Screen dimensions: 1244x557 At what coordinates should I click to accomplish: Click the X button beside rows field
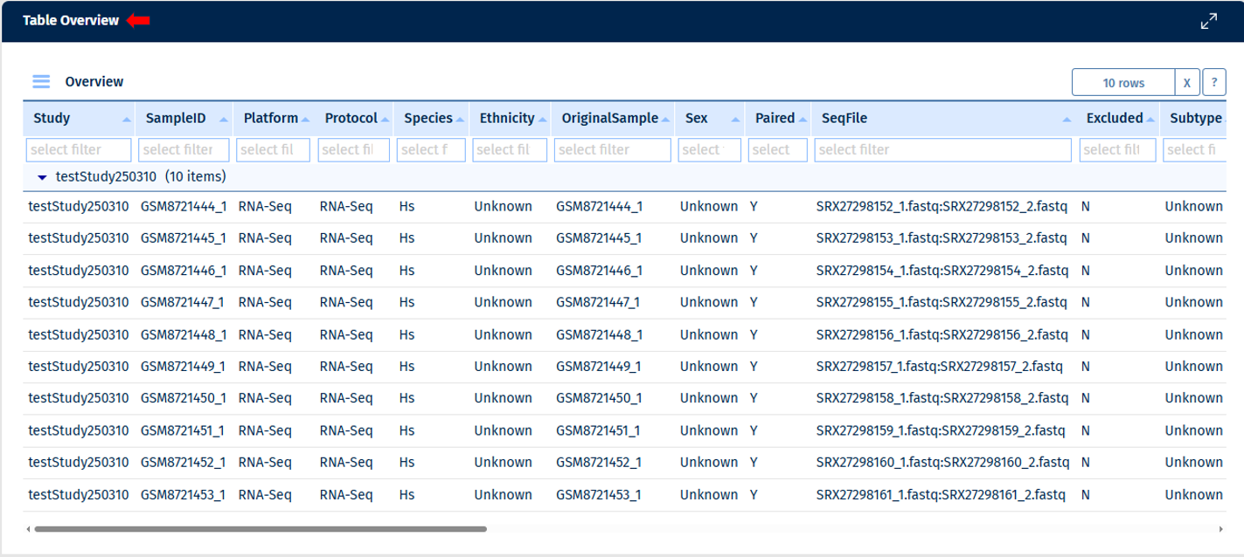coord(1186,83)
